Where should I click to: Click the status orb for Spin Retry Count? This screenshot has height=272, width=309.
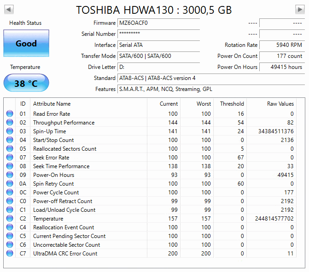pos(10,183)
